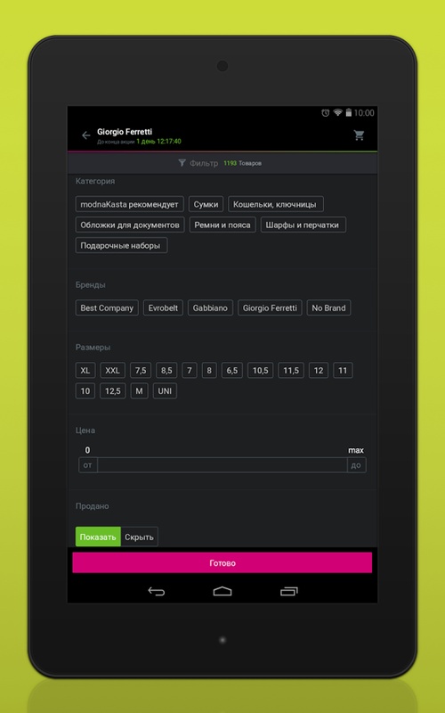Image resolution: width=445 pixels, height=713 pixels.
Task: Open the shopping cart icon
Action: [x=359, y=135]
